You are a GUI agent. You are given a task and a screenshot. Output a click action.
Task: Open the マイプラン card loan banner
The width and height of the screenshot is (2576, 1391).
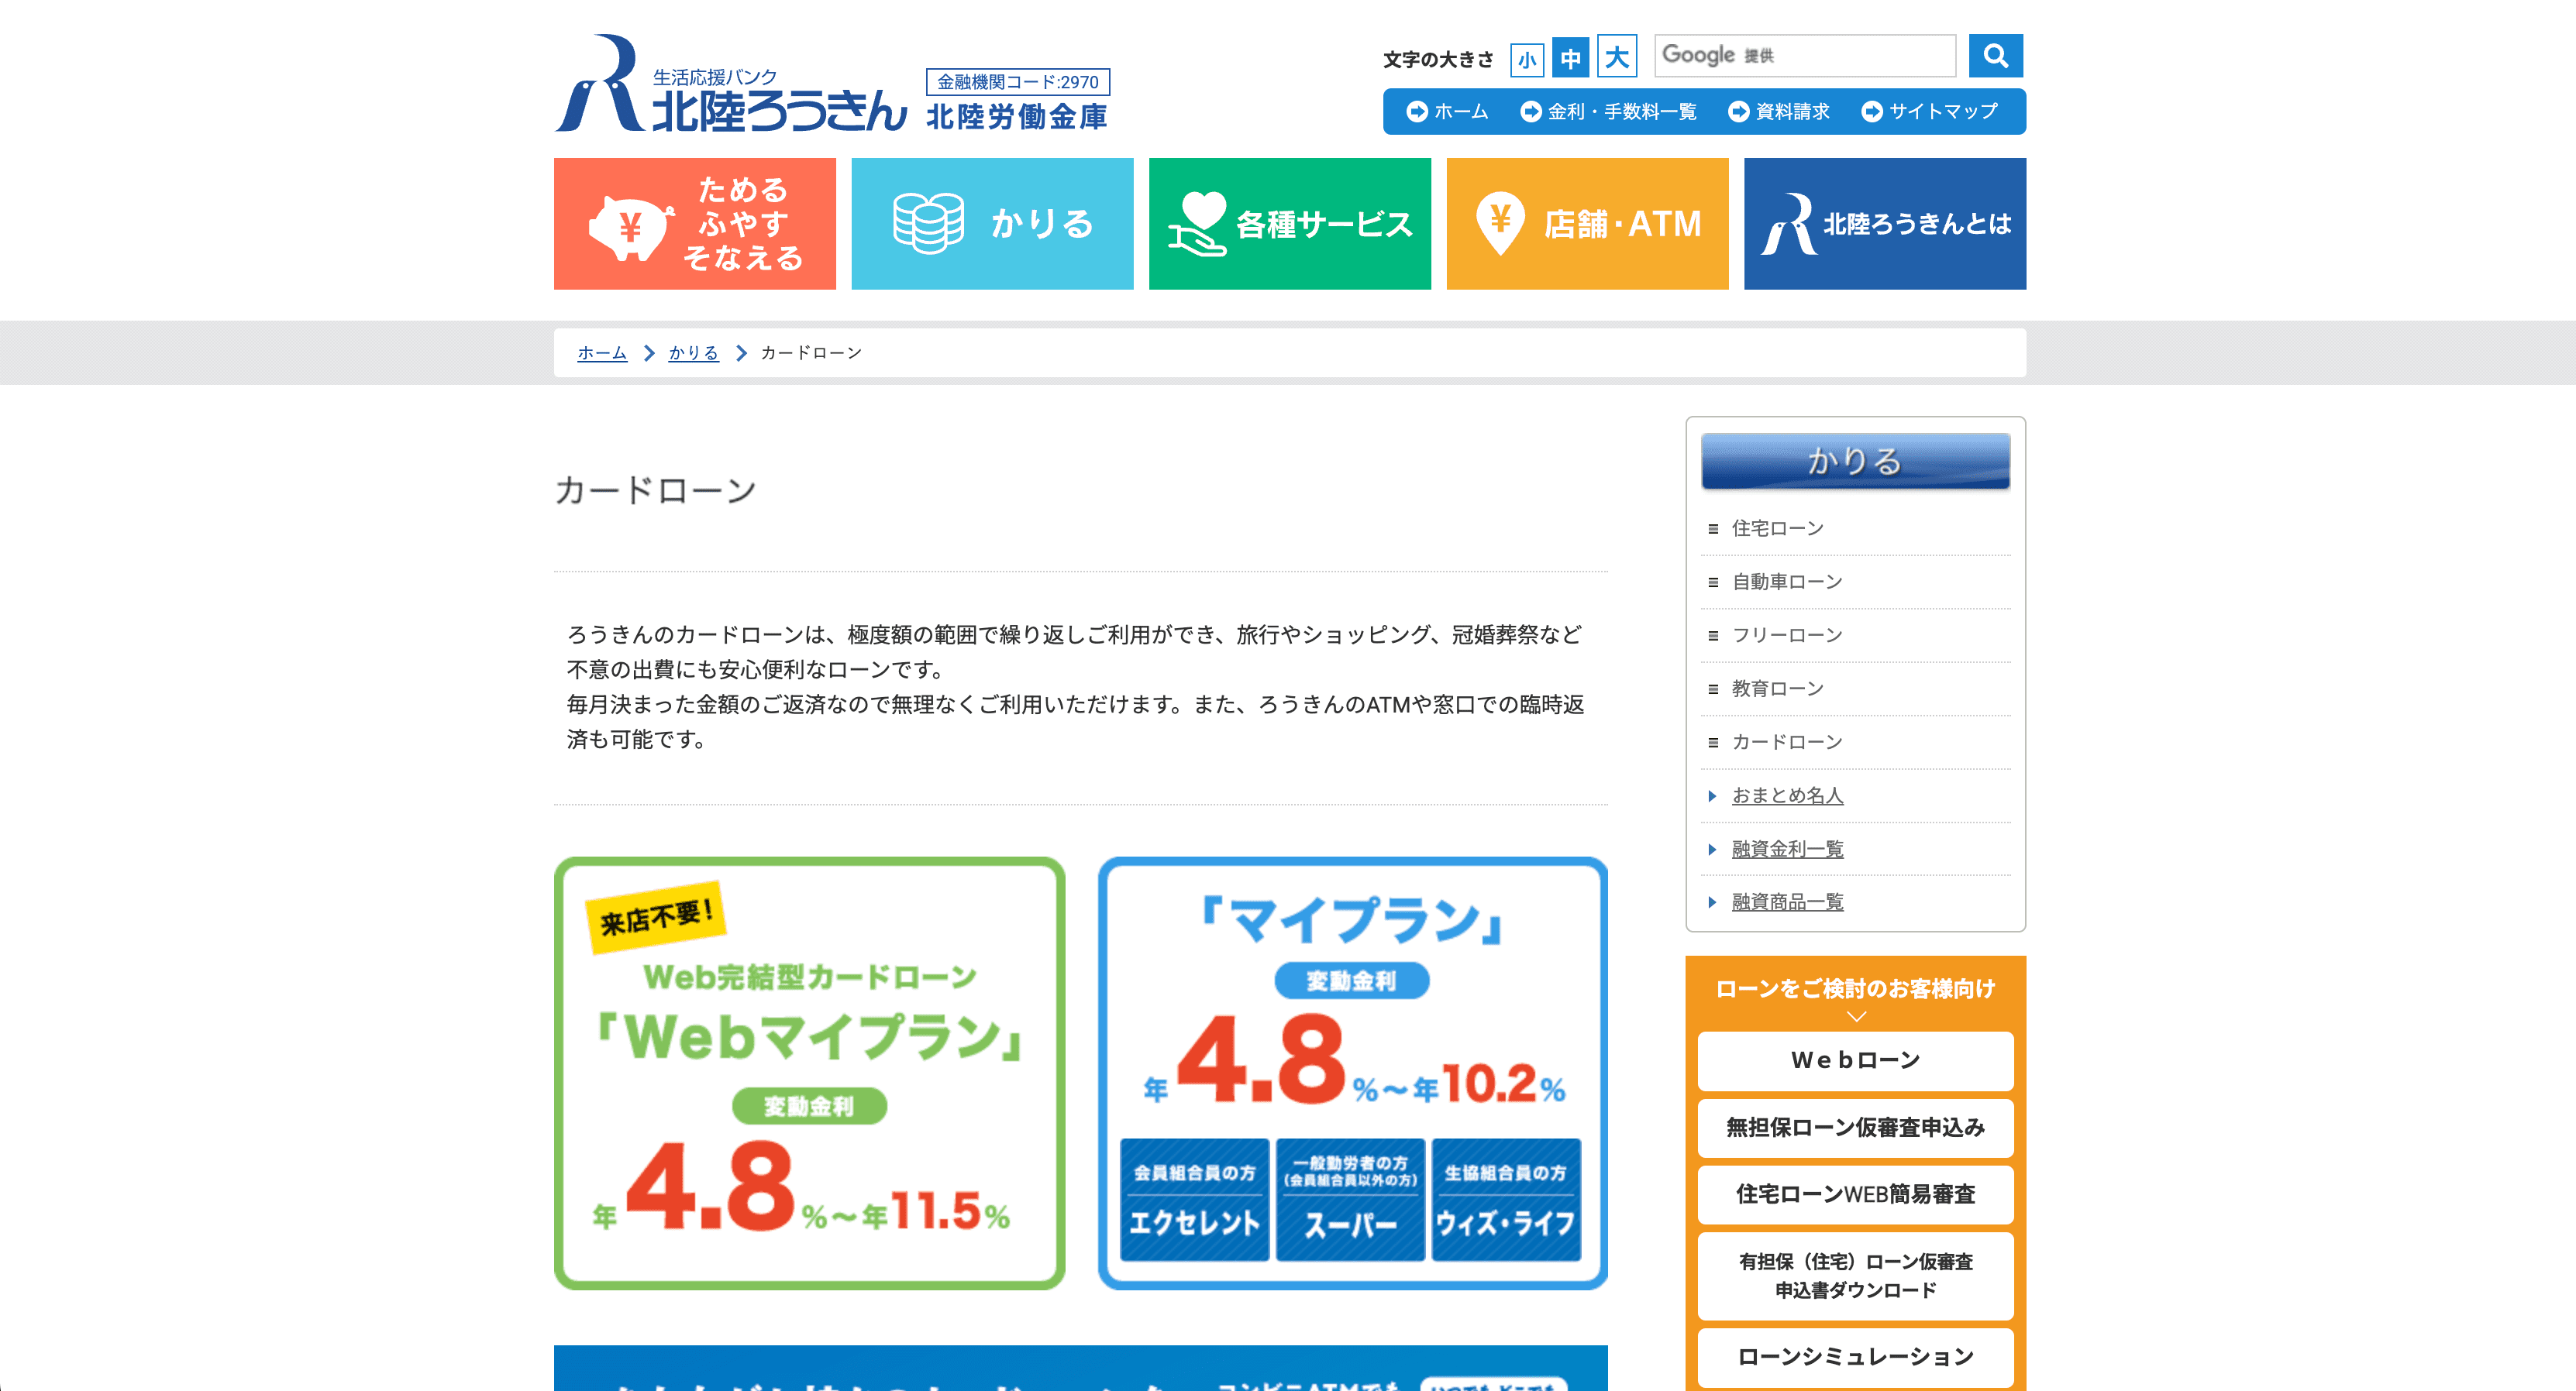point(1353,1073)
